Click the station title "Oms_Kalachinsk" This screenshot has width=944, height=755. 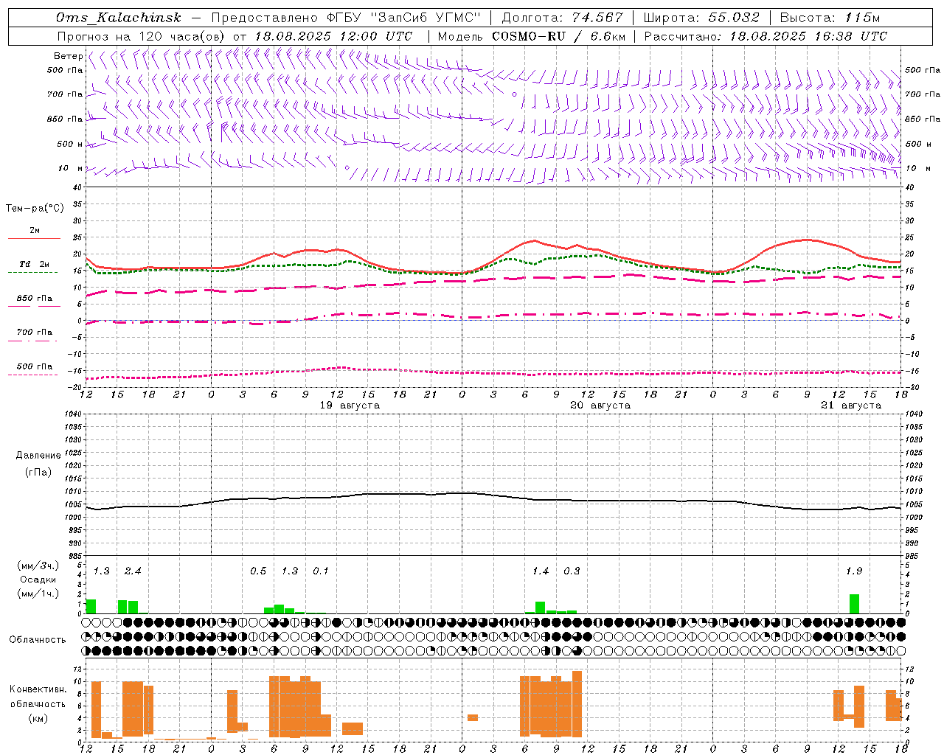(118, 18)
